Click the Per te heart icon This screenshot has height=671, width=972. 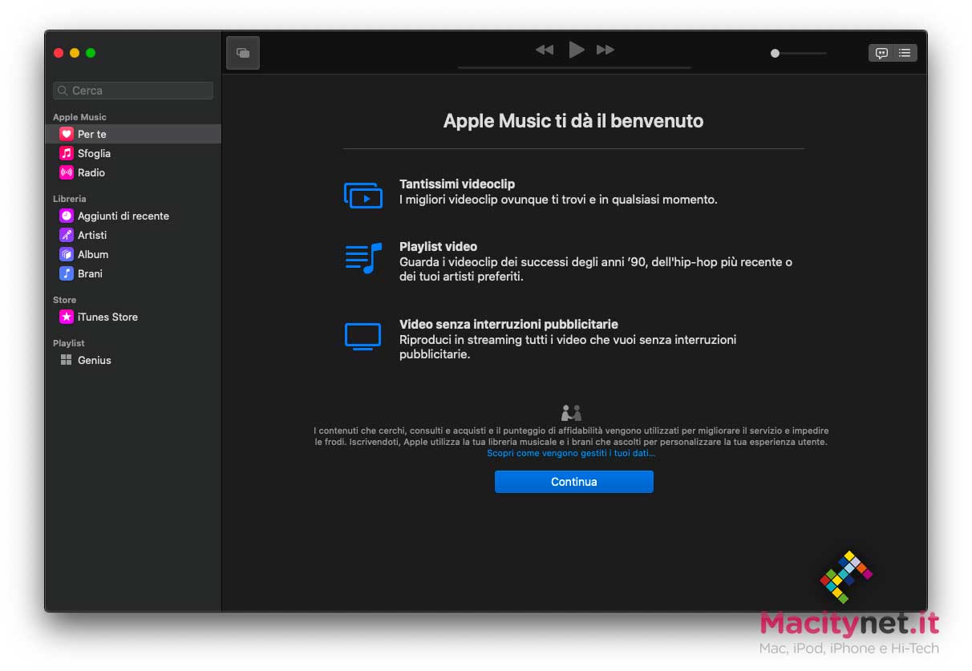click(67, 134)
